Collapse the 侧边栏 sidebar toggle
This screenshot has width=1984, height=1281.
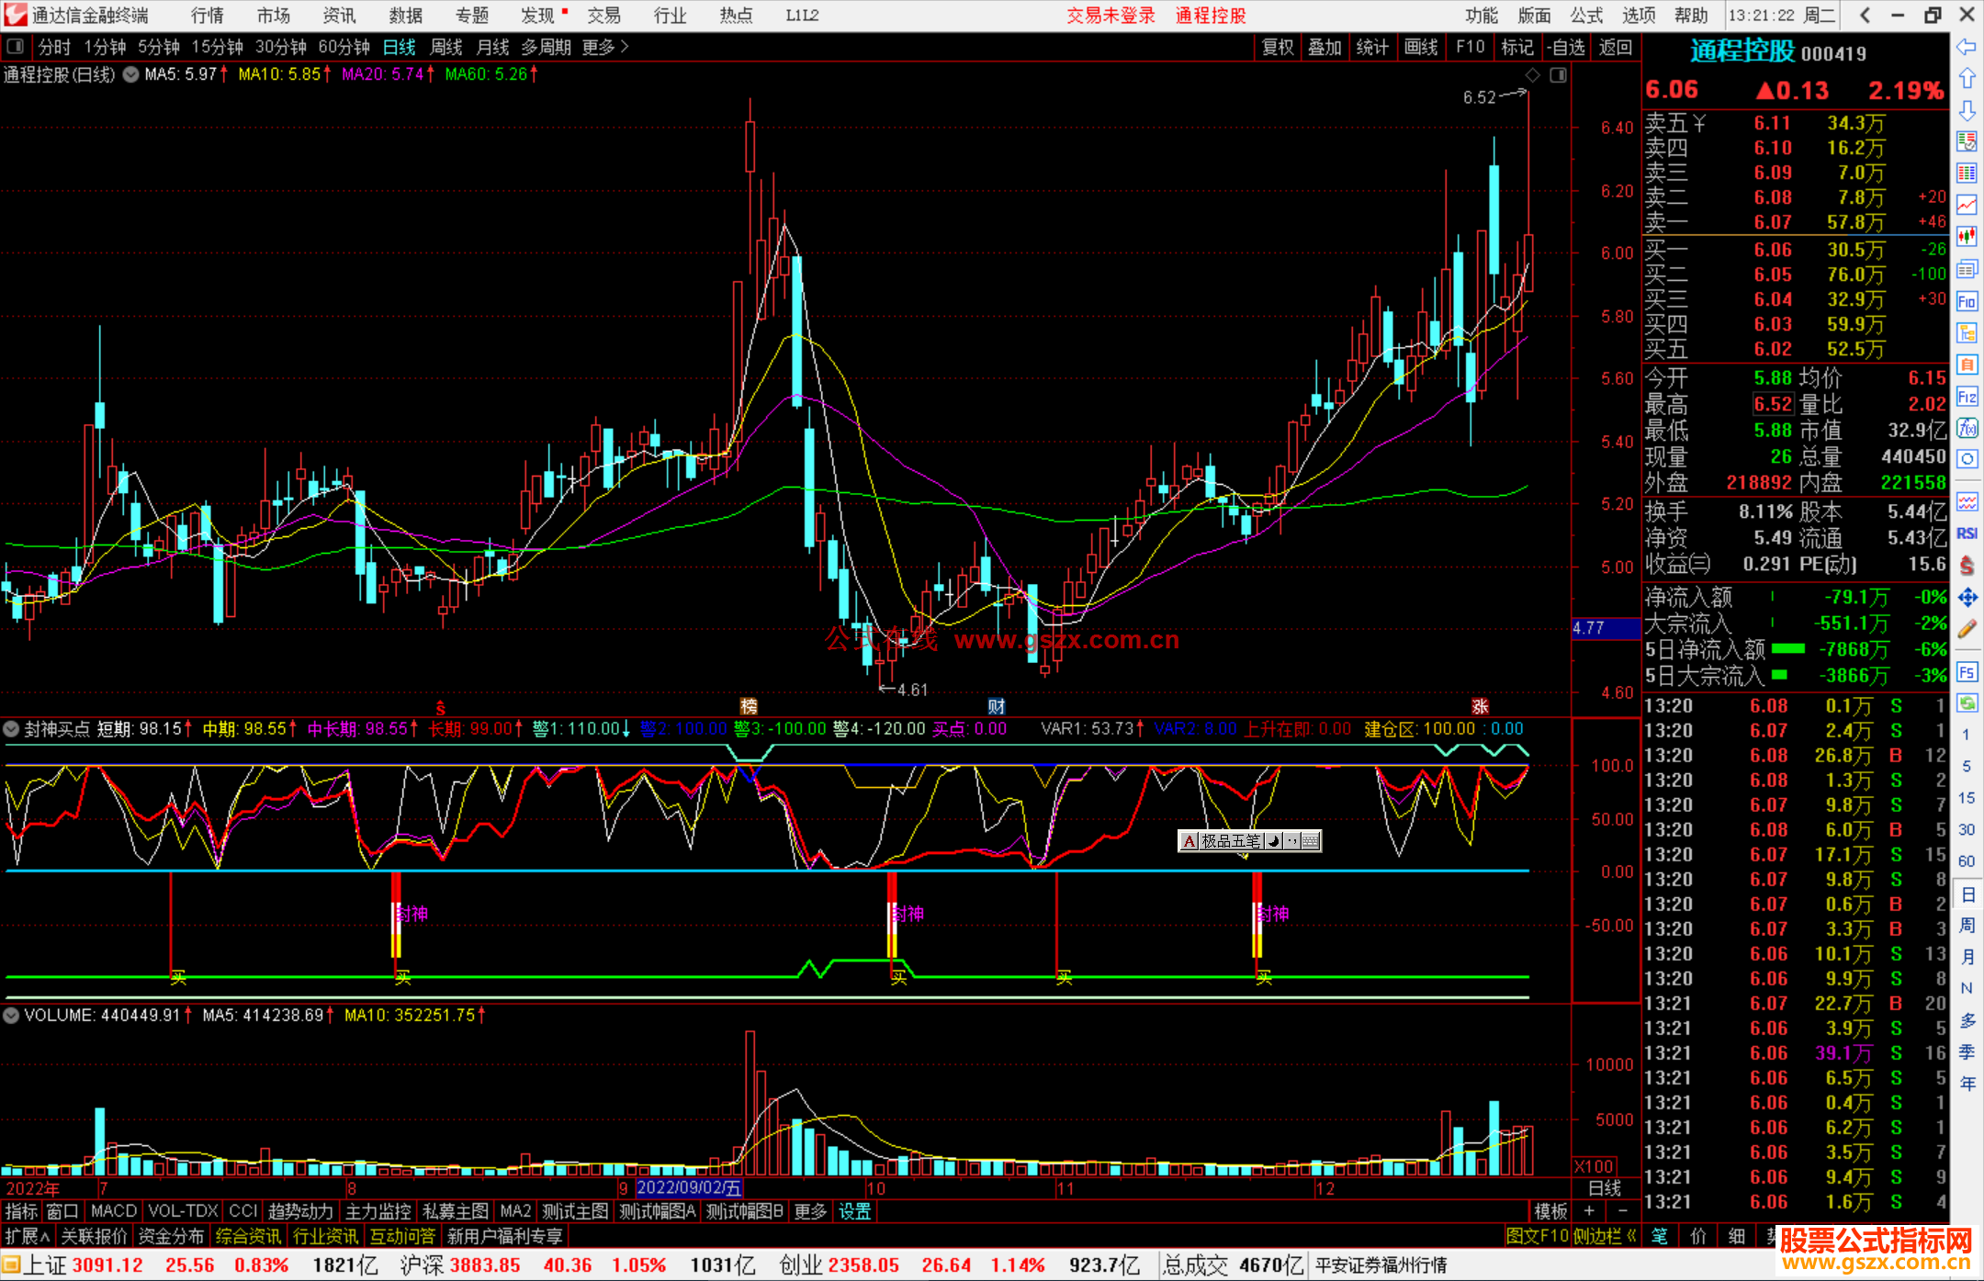pyautogui.click(x=1605, y=1236)
